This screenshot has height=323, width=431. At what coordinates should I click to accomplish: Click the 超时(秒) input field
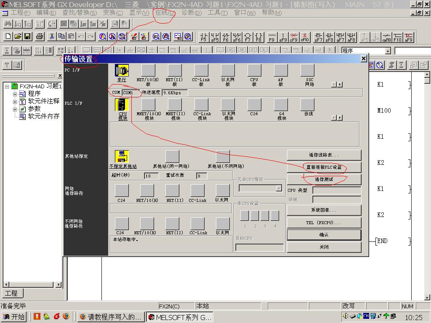tap(152, 176)
